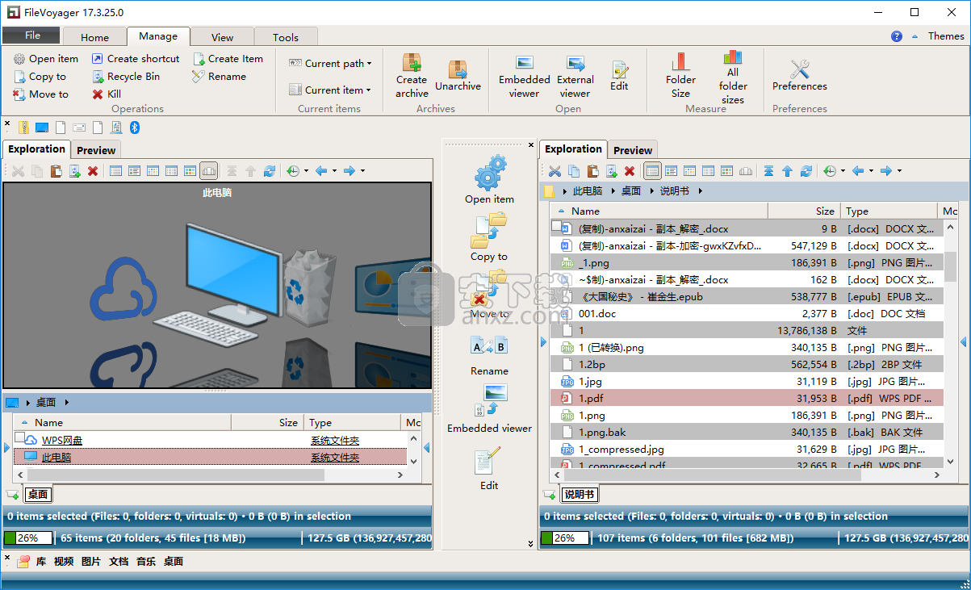
Task: Switch to the Home ribbon tab
Action: tap(94, 37)
